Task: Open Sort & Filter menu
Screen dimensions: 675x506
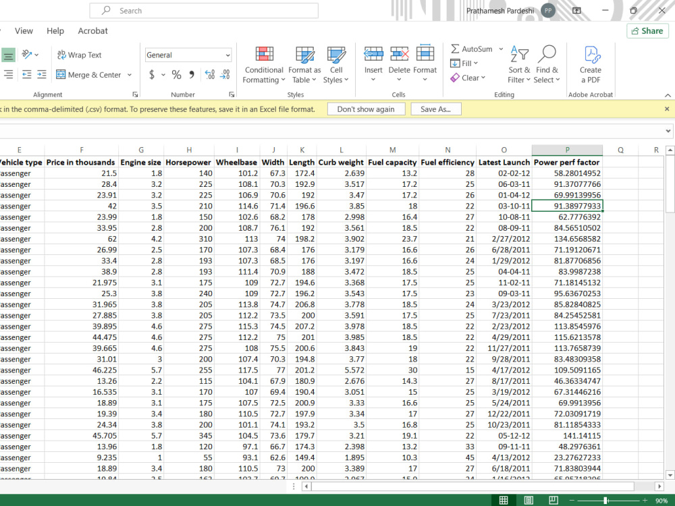Action: [x=519, y=65]
